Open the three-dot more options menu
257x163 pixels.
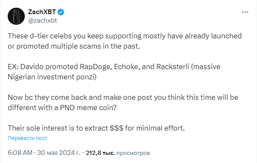(245, 12)
